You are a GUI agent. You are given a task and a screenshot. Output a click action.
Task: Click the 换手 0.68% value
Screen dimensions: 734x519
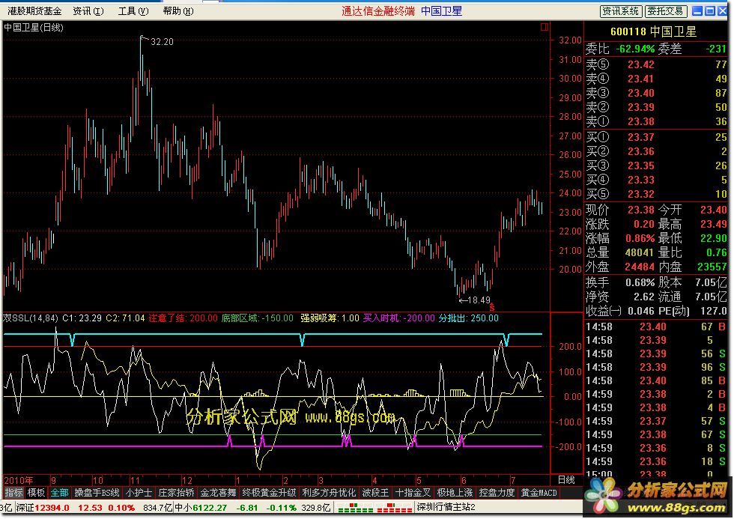640,282
